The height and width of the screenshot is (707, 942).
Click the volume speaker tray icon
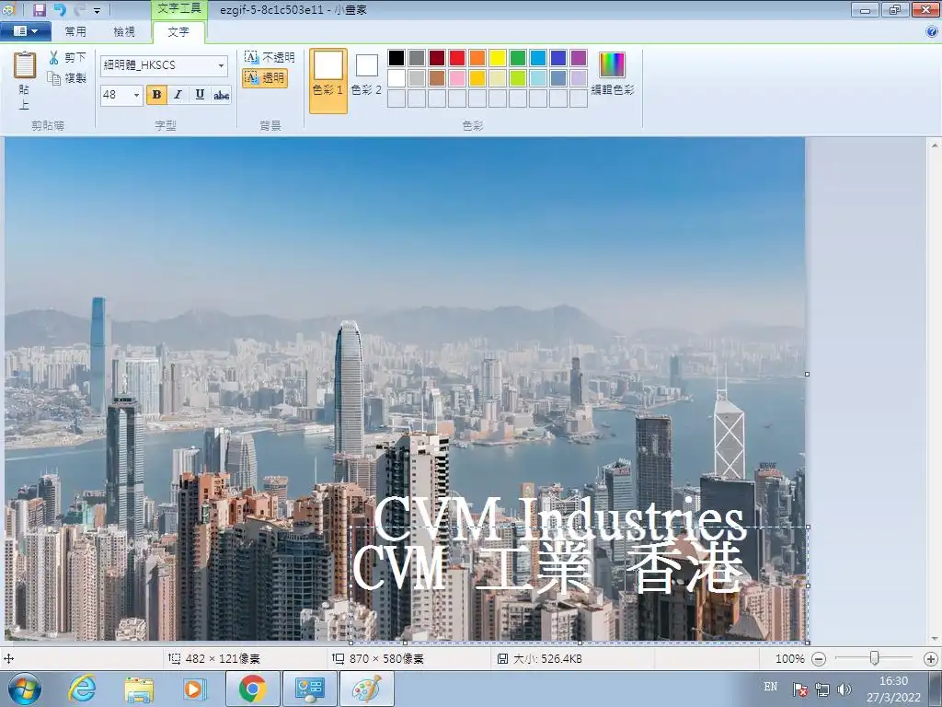pyautogui.click(x=844, y=689)
